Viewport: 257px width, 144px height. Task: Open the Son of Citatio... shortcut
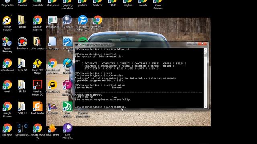158,5
